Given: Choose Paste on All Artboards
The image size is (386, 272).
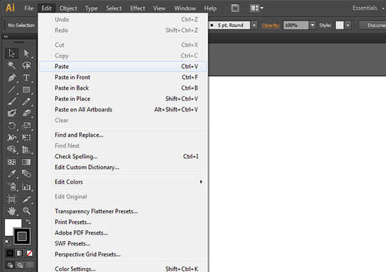Looking at the screenshot, I should [123, 109].
